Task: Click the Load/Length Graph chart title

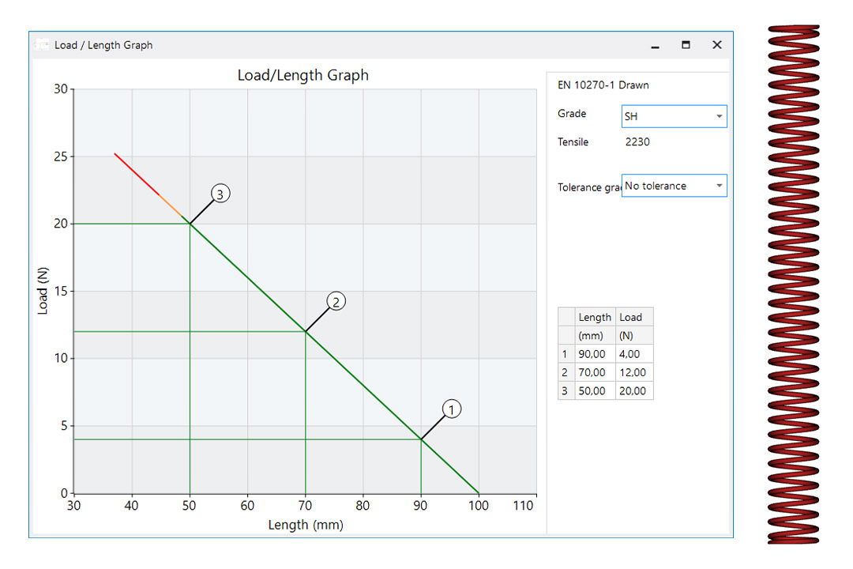Action: (302, 76)
